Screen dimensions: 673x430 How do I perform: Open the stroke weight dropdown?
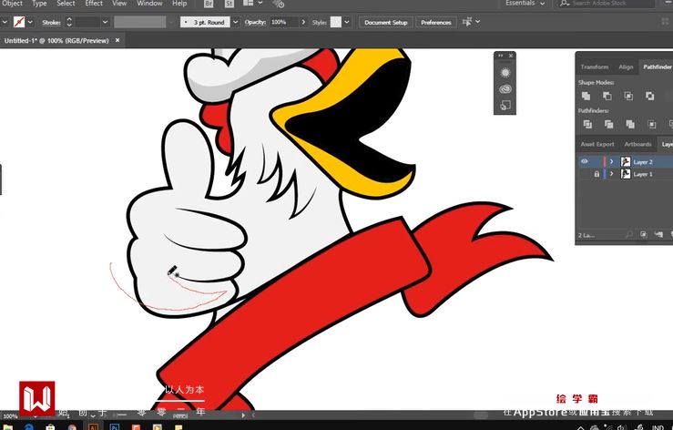click(105, 22)
